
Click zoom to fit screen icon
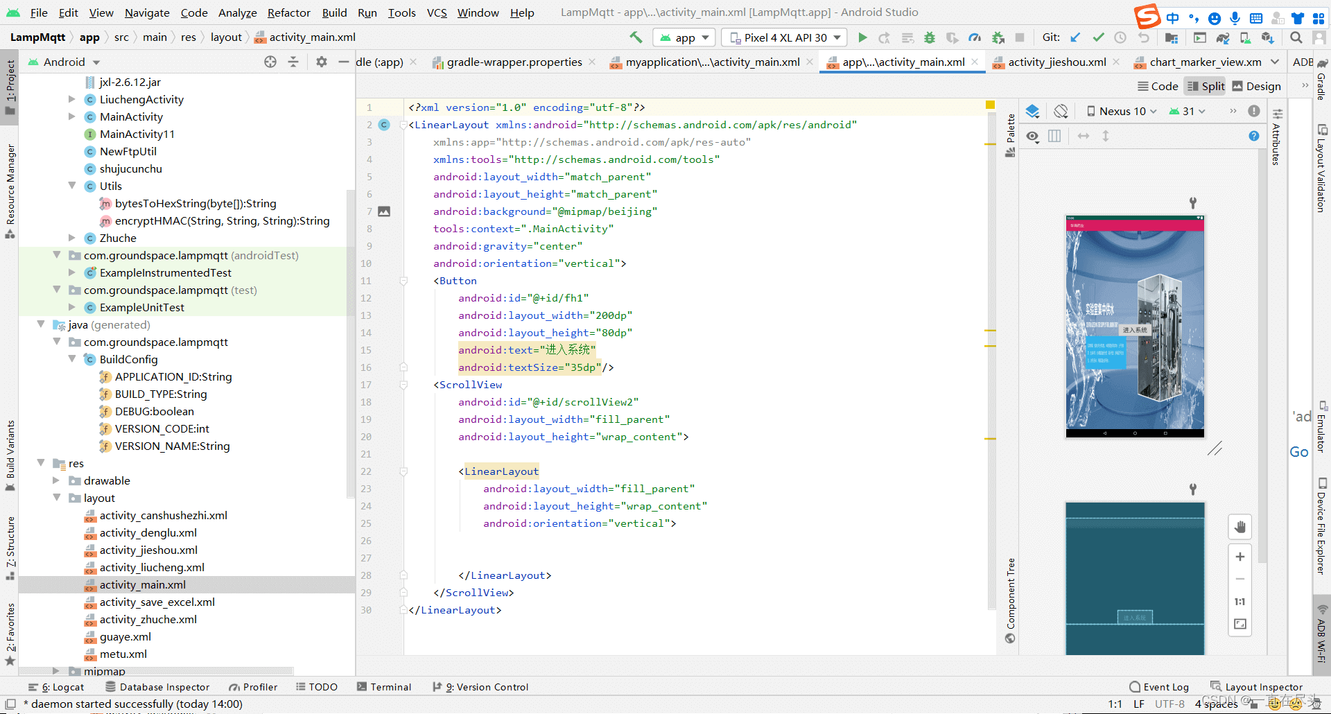tap(1240, 624)
